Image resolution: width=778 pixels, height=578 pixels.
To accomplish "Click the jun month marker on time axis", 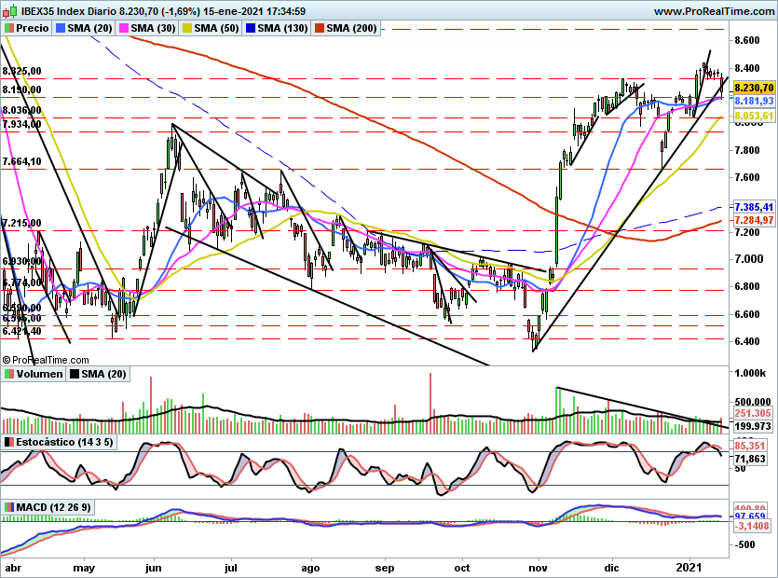I will [x=154, y=567].
